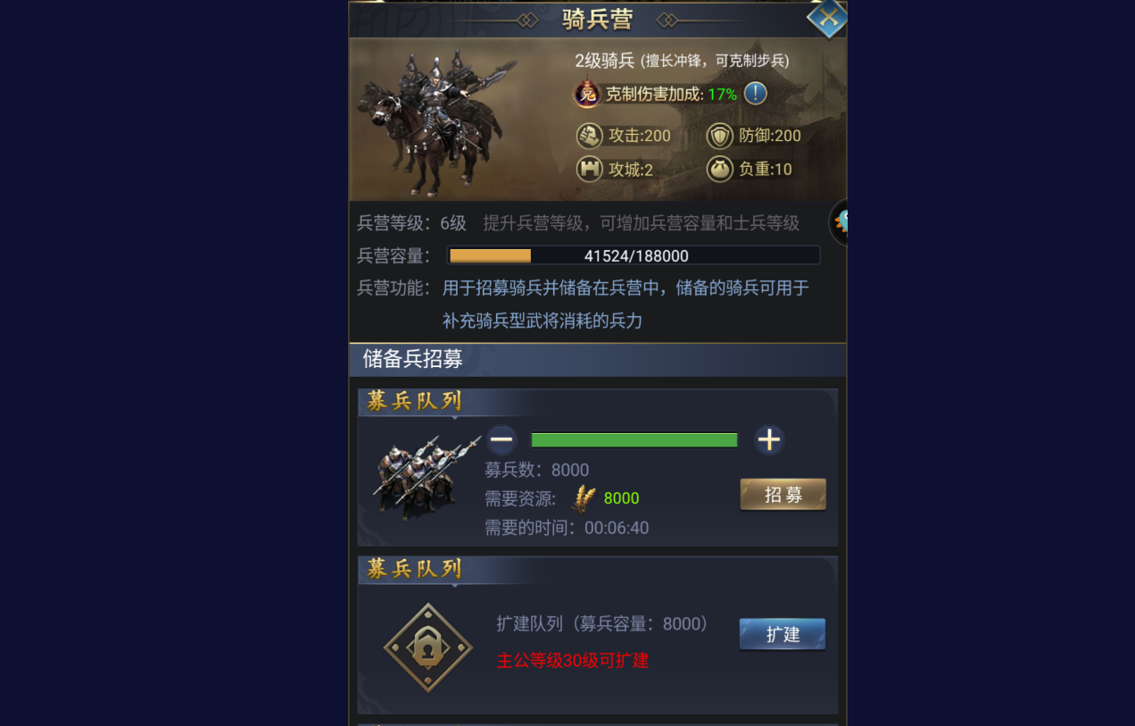
Task: Click the grain resource icon next to 8000
Action: [584, 498]
